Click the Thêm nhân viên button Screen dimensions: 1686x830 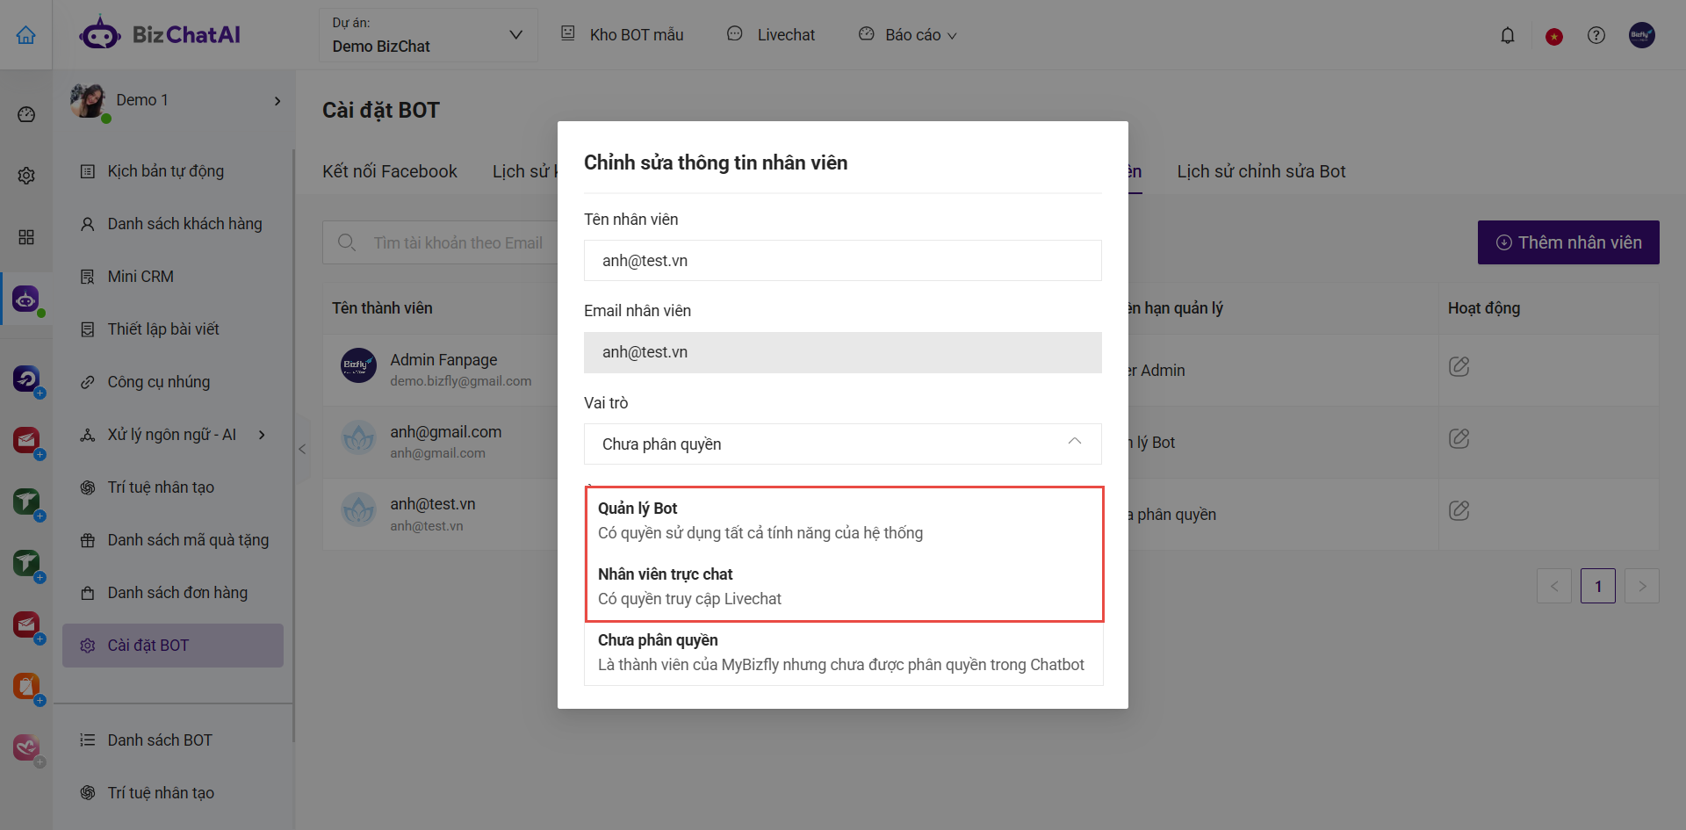(1567, 242)
